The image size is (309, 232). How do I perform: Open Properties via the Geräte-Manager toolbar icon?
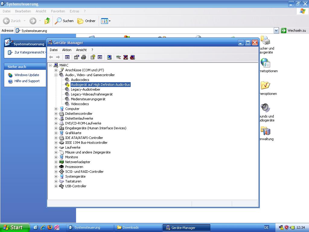(x=76, y=57)
